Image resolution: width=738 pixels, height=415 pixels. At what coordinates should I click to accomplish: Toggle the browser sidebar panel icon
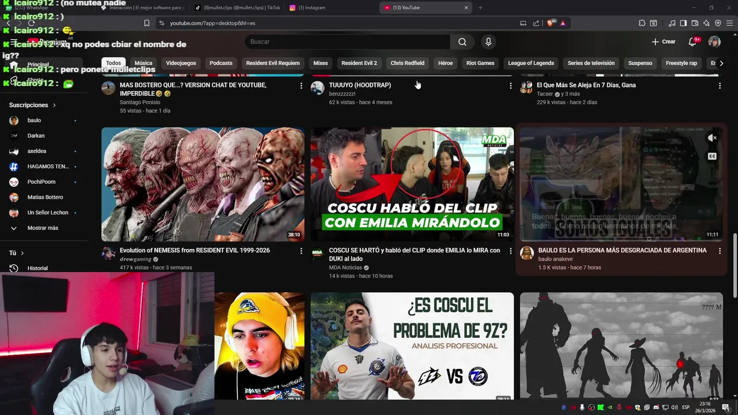(683, 23)
